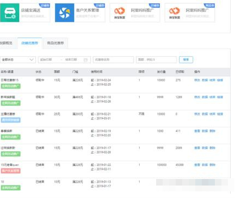Focus the 面额 denomination input field

pyautogui.click(x=157, y=60)
